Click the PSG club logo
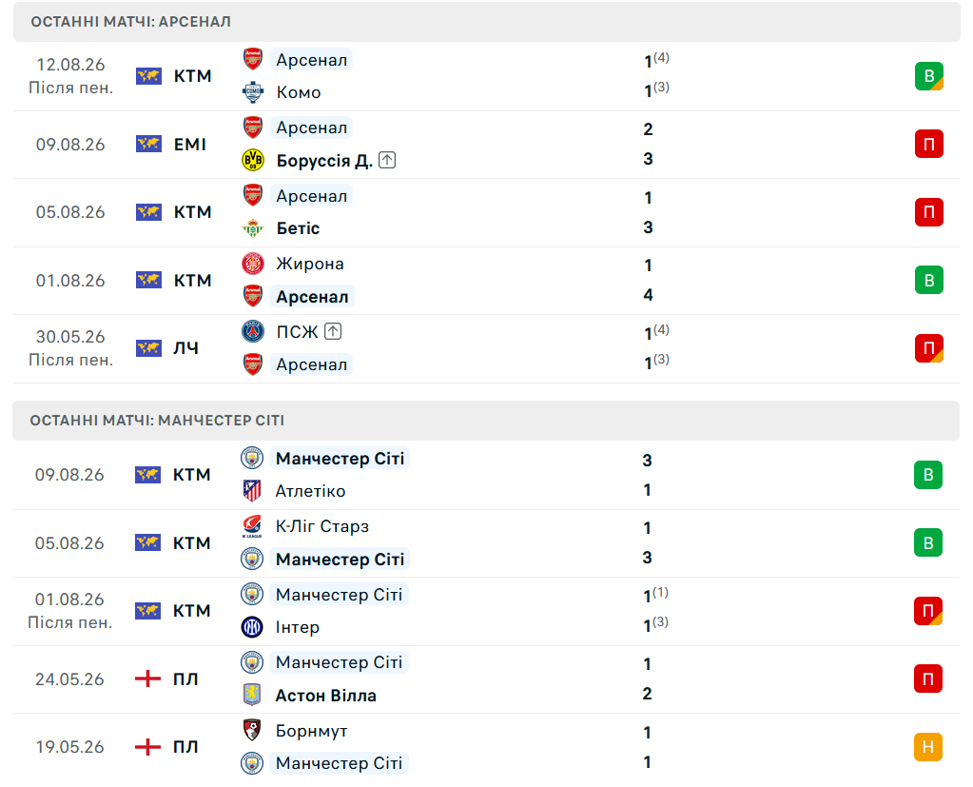This screenshot has width=973, height=787. (x=253, y=331)
